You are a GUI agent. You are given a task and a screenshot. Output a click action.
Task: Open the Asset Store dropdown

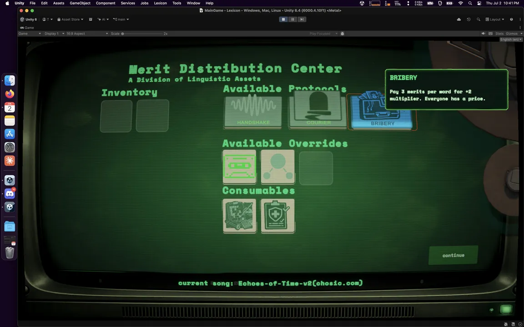pos(70,20)
